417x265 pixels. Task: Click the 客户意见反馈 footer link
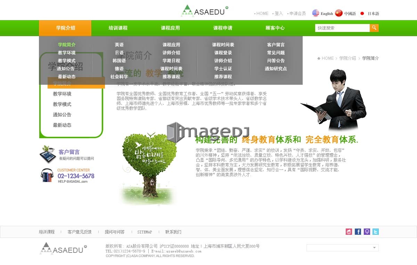[x=80, y=232]
